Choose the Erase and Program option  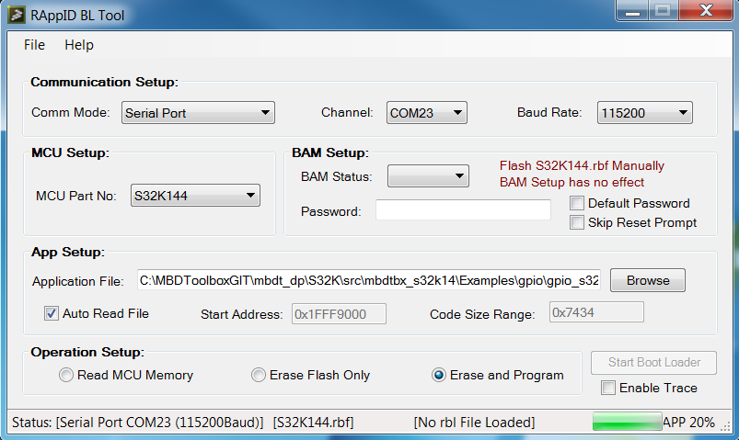point(439,375)
